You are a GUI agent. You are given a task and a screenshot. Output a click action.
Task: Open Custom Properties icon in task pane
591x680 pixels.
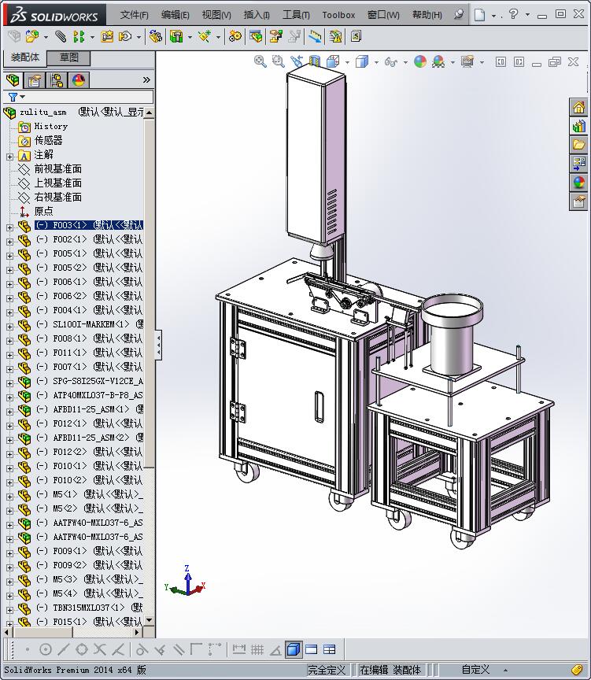[578, 201]
